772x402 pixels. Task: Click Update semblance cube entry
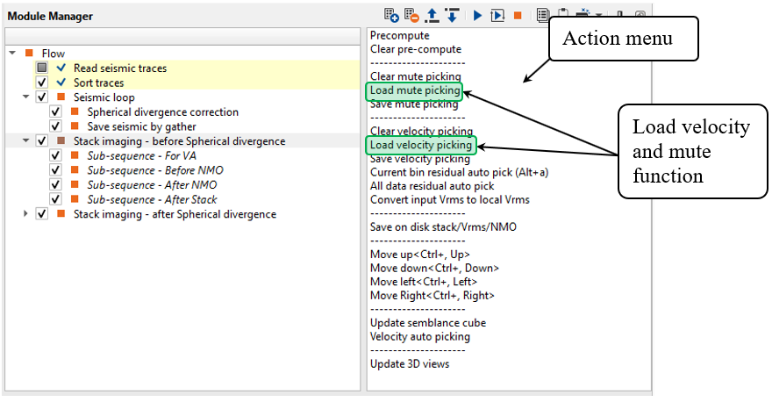coord(427,323)
